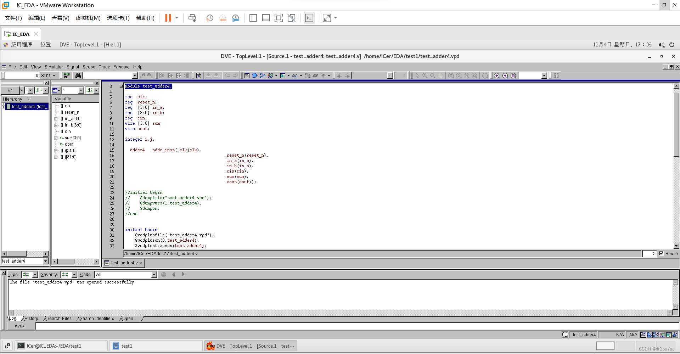Screen dimensions: 680x354
Task: Open a new Source view from the toolbar
Action: (247, 75)
